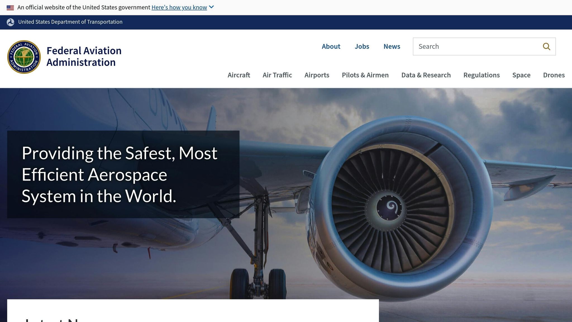Focus the Search text field
This screenshot has width=572, height=322.
pos(478,46)
